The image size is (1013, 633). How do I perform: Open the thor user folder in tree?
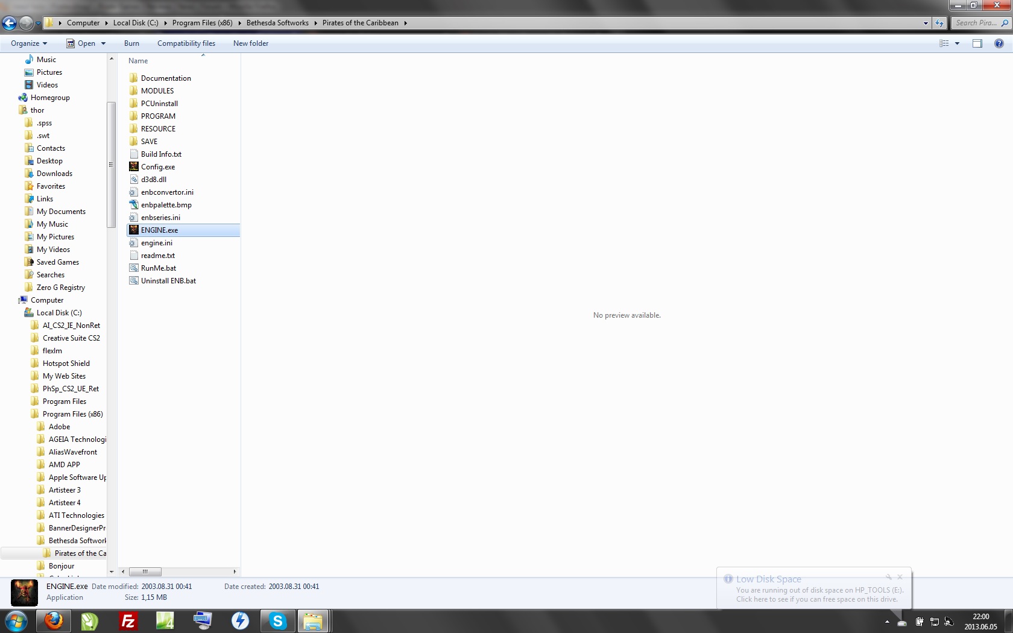(37, 110)
